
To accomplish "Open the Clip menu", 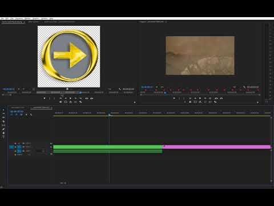I will point(12,19).
